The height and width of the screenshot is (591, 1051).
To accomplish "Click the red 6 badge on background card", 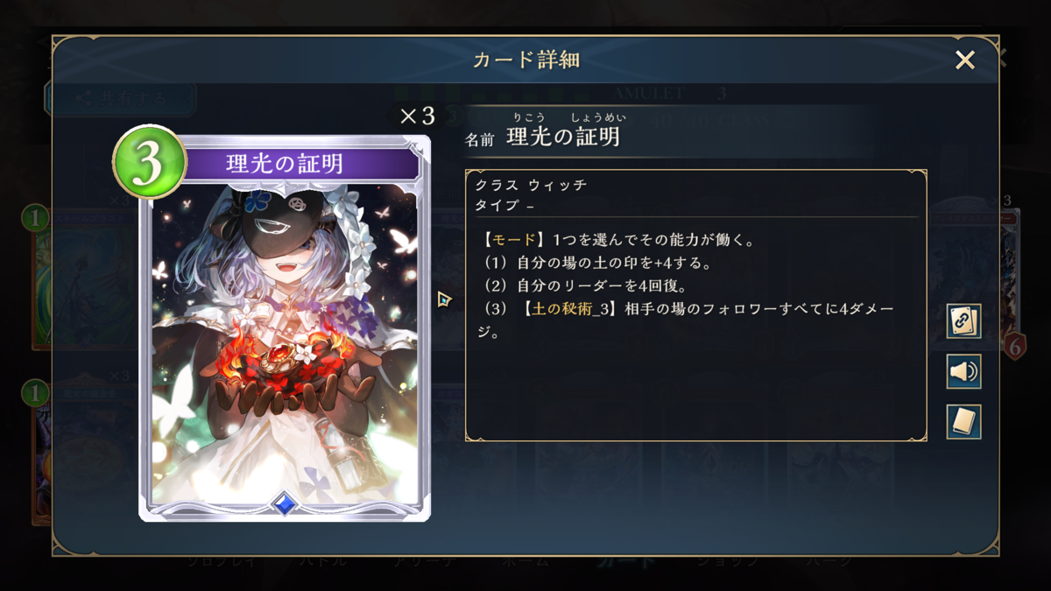I will (x=1014, y=346).
